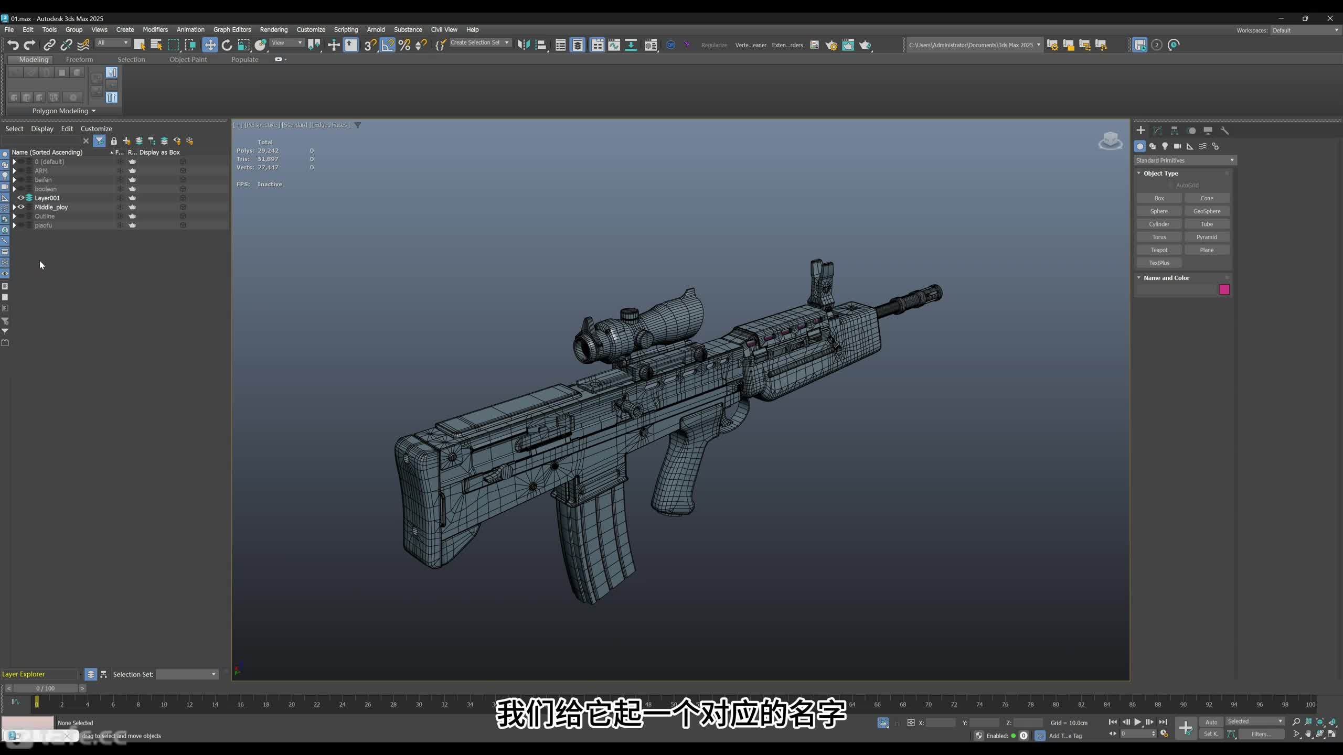Expand the 0 (default) layer

tap(14, 161)
